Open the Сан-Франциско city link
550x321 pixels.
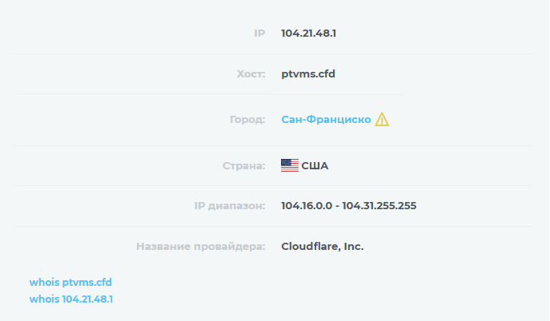pos(326,120)
